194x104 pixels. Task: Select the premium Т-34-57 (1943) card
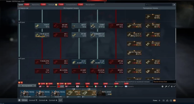click(134, 26)
